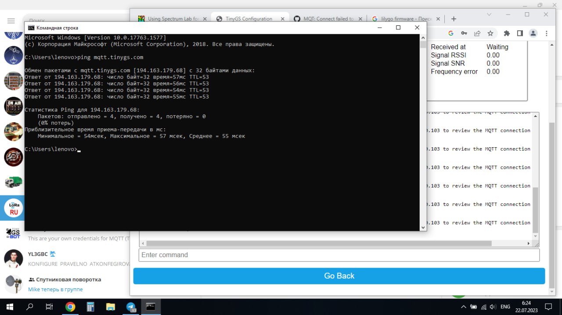Expand the Chrome tab search chevron
Screen dimensions: 562x315
coord(489,14)
